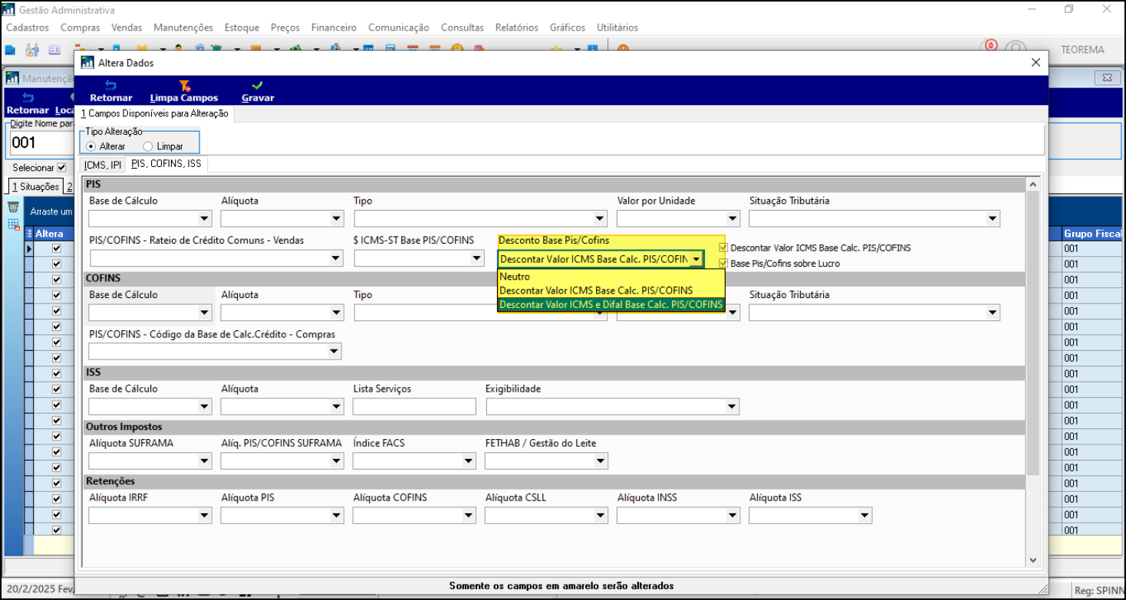Open FETHAB / Gestão do Leite dropdown

click(600, 461)
